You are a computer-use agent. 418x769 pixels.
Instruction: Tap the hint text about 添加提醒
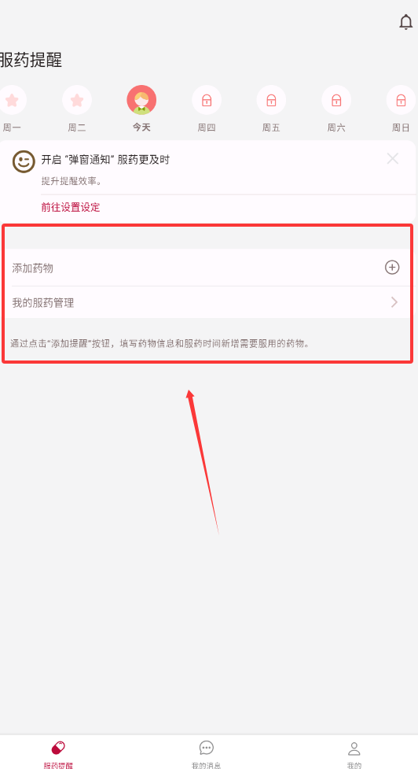160,343
